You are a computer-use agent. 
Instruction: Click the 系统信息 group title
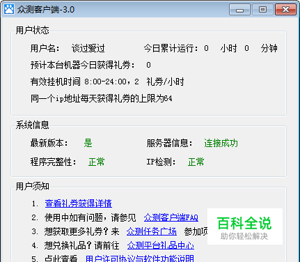point(32,125)
